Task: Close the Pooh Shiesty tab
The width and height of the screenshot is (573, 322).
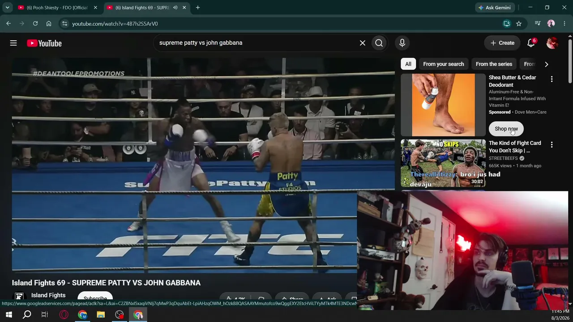Action: (95, 8)
